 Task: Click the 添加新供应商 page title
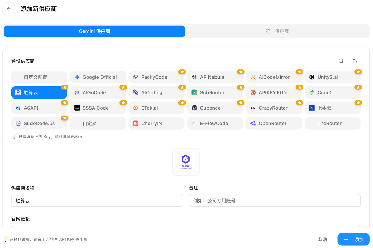coord(39,9)
